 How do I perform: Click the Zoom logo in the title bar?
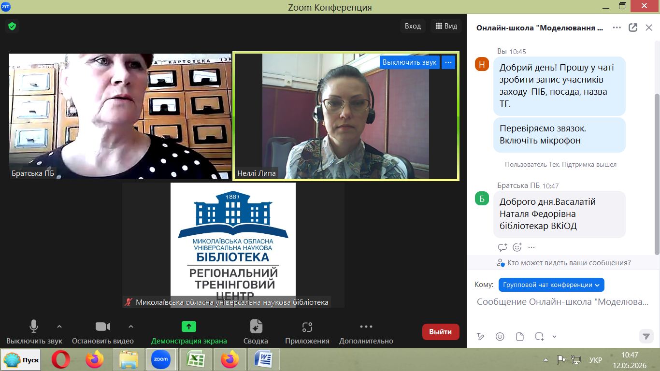[x=6, y=6]
